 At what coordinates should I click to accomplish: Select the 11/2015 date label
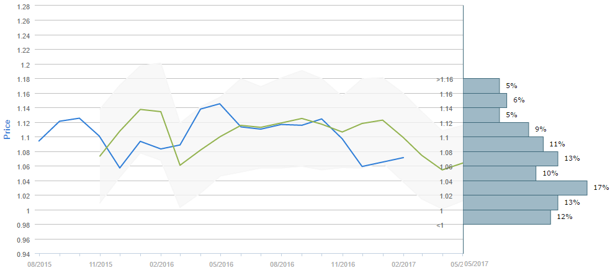tap(100, 264)
